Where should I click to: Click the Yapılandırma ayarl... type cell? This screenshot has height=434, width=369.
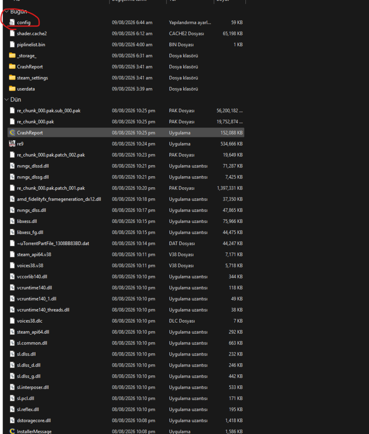(x=190, y=22)
